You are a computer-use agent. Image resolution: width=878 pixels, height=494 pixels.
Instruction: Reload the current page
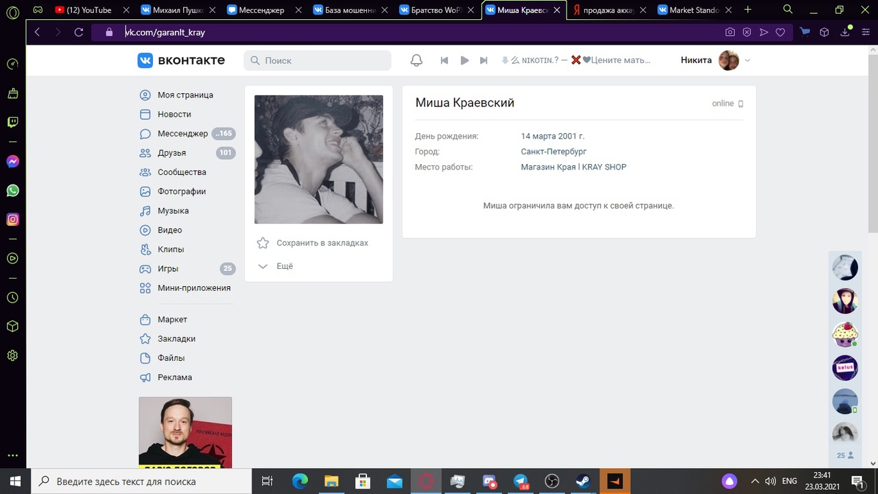(x=79, y=32)
